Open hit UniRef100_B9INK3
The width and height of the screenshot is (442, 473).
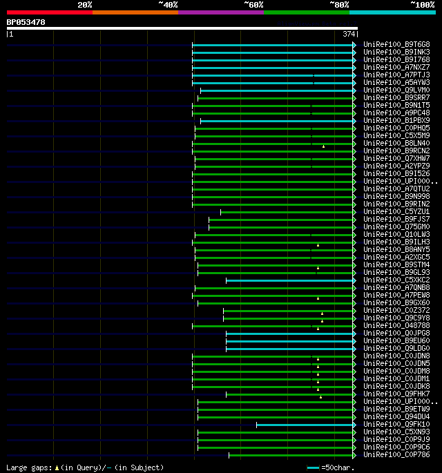[396, 52]
